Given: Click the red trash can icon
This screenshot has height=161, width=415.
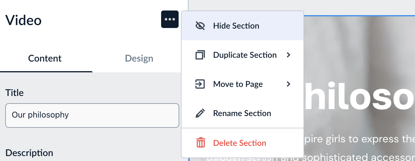Looking at the screenshot, I should [x=200, y=143].
